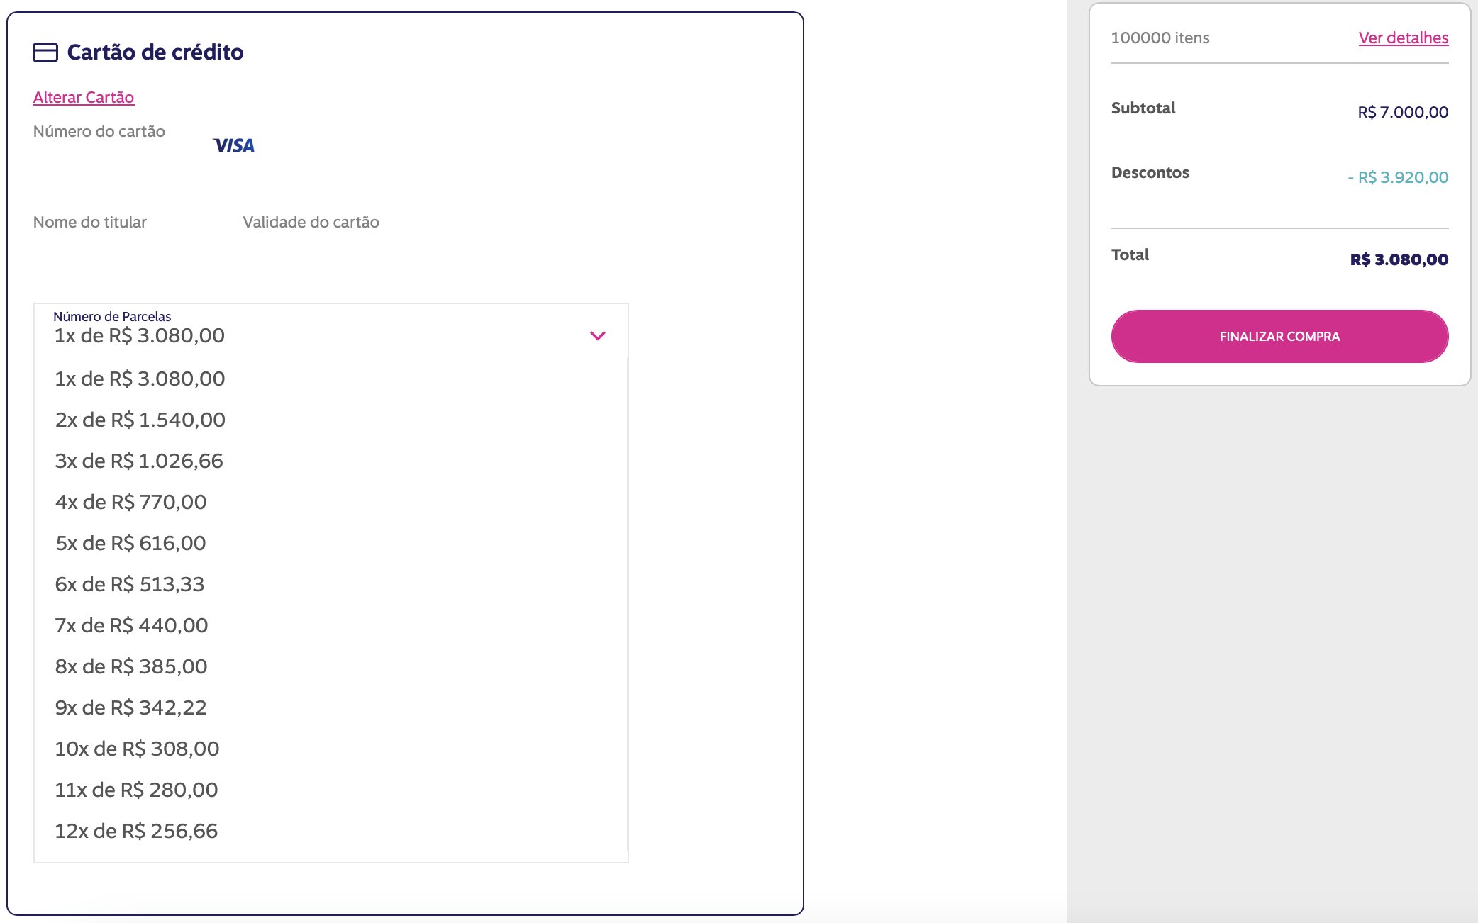This screenshot has height=923, width=1478.
Task: Click the Descontos label
Action: (1150, 172)
